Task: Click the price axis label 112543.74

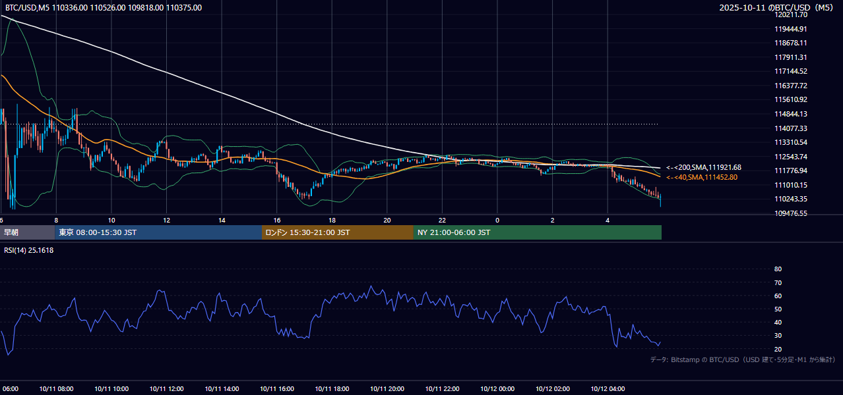Action: coord(790,157)
